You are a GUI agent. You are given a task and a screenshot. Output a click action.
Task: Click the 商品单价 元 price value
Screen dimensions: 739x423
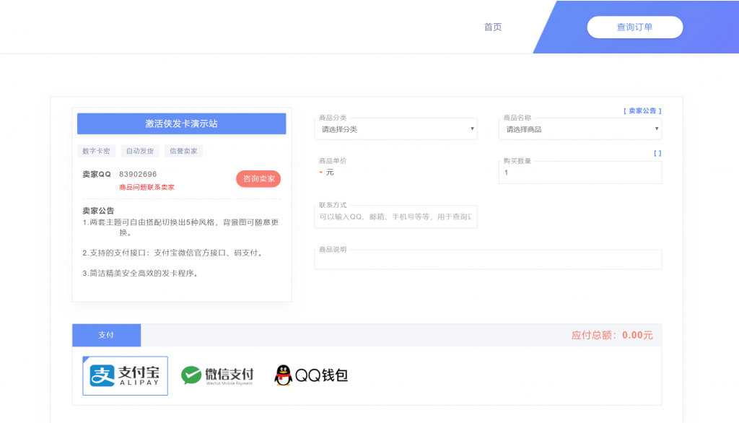(327, 173)
